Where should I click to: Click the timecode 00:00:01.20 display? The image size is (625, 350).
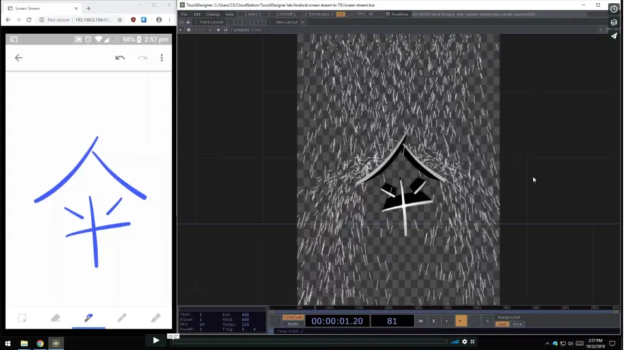click(337, 321)
